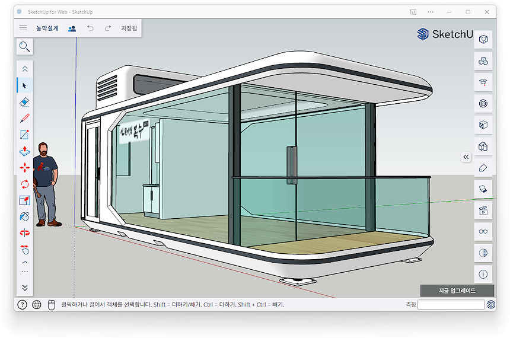Viewport: 510px width, 338px height.
Task: Focus the 측정 measurements input field
Action: [x=451, y=305]
